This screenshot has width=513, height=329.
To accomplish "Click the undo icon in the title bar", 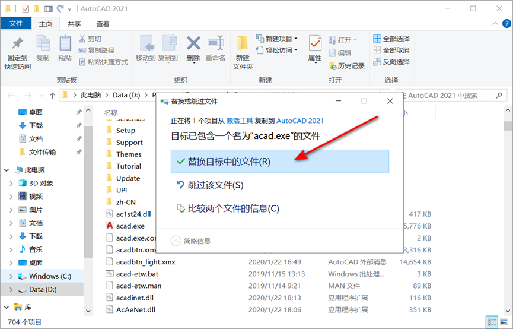I will (x=60, y=8).
